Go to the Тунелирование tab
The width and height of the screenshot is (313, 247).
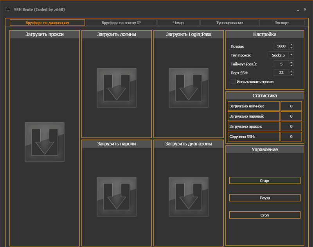[x=229, y=23]
